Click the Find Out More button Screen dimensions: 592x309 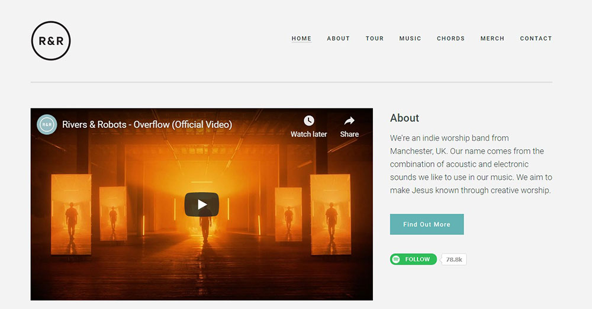tap(427, 224)
